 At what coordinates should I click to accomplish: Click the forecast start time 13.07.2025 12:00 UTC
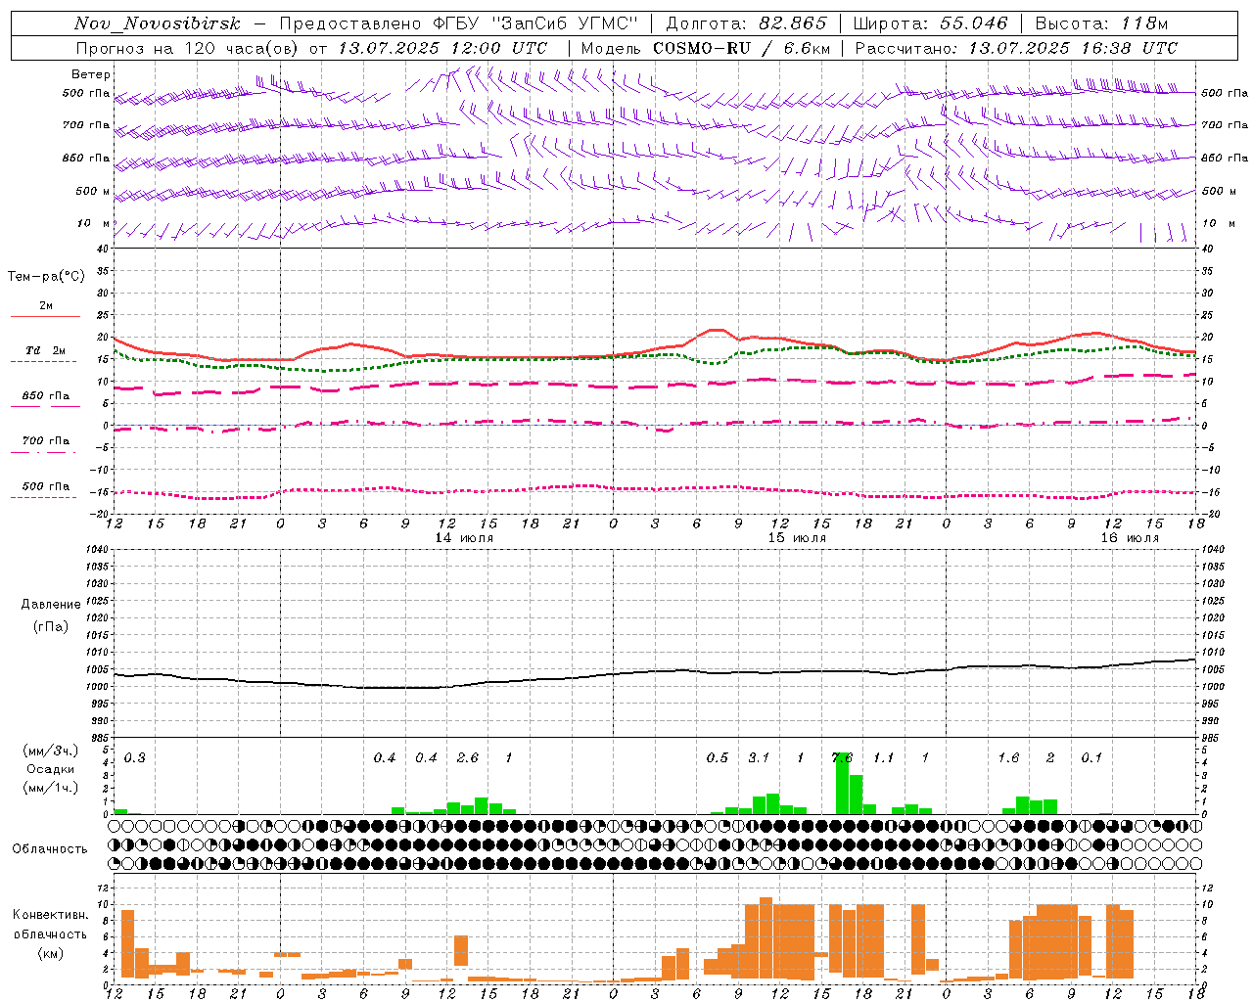pyautogui.click(x=442, y=48)
